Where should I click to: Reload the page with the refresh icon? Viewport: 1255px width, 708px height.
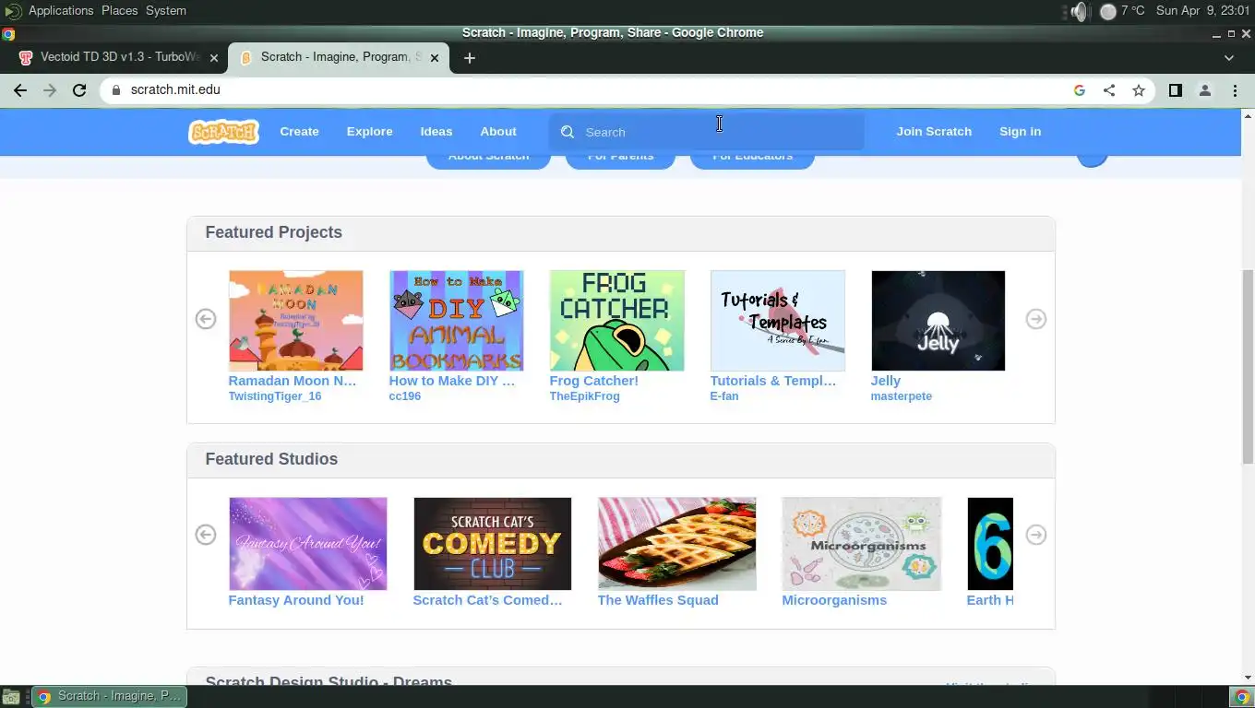click(x=79, y=90)
